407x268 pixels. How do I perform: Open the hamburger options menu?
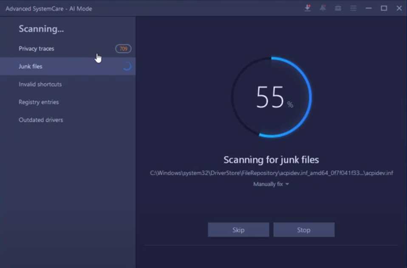(x=353, y=8)
